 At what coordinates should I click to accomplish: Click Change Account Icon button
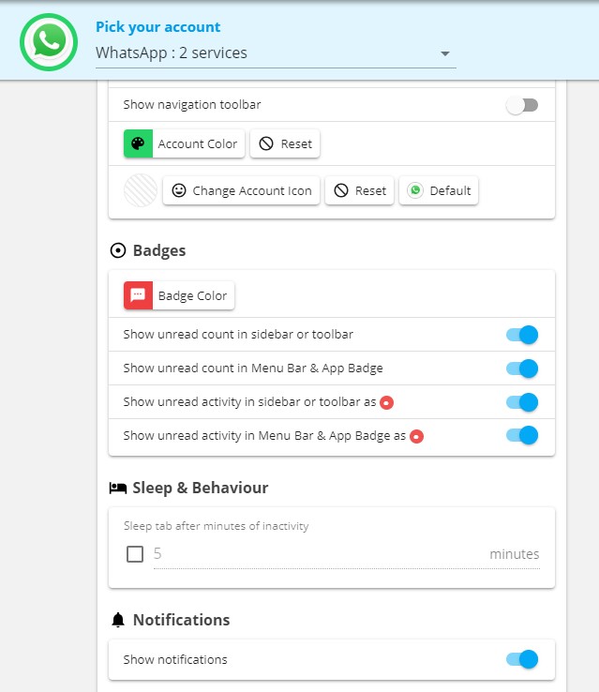point(241,190)
